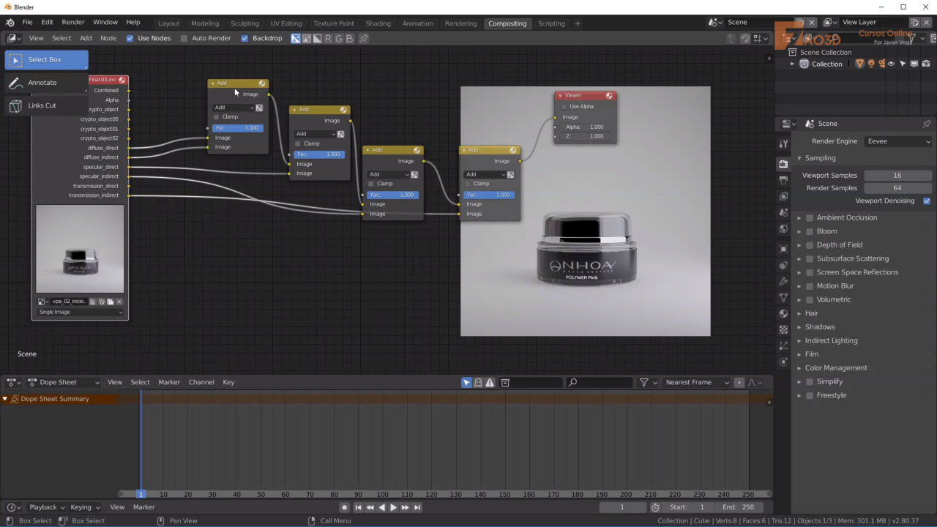
Task: Open Tool settings properties tab icon
Action: coord(783,143)
